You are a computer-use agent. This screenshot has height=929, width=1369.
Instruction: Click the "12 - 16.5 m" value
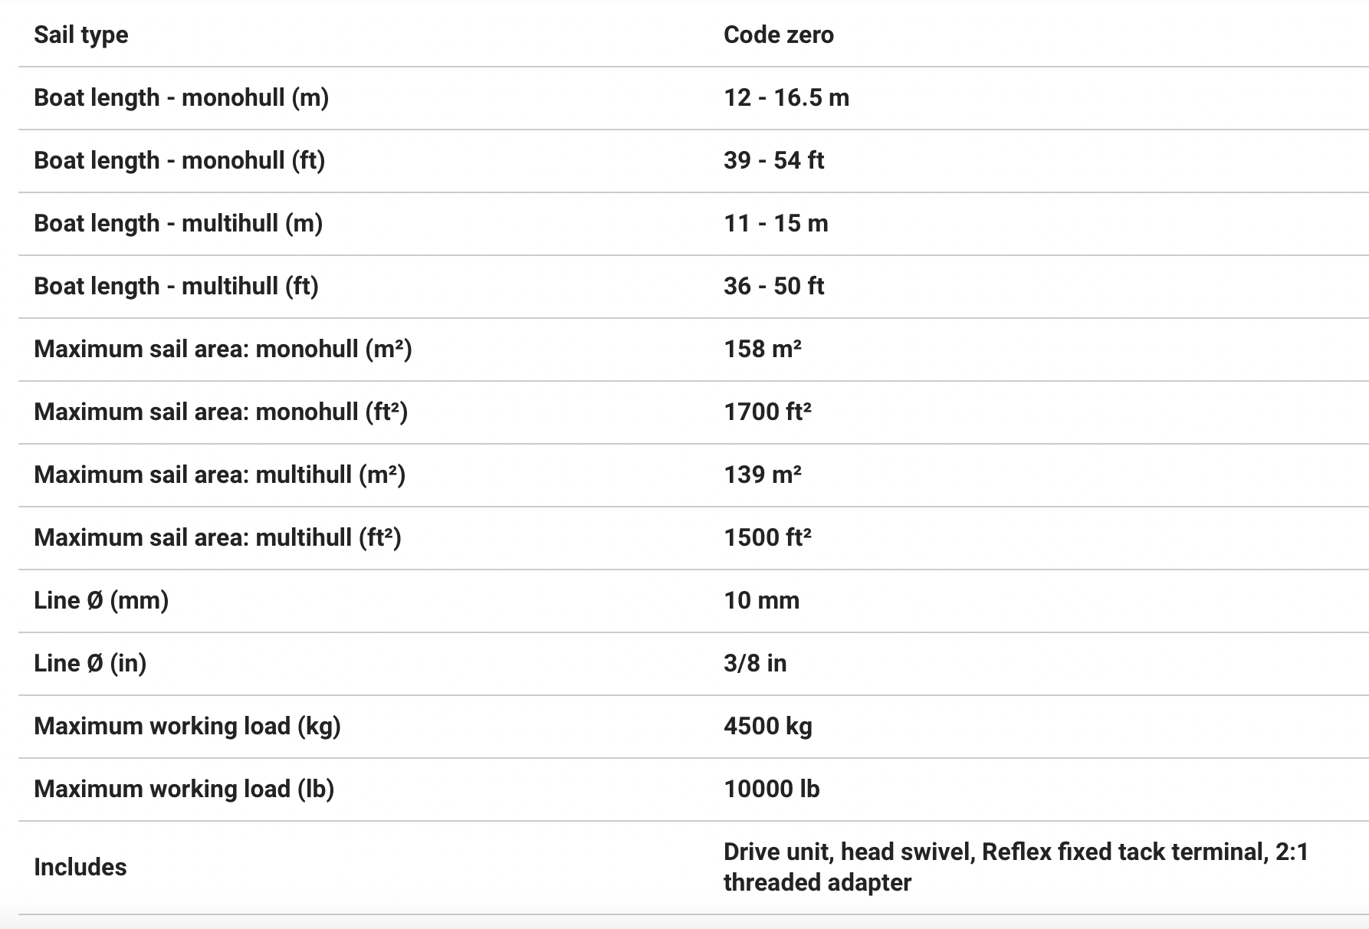point(786,98)
